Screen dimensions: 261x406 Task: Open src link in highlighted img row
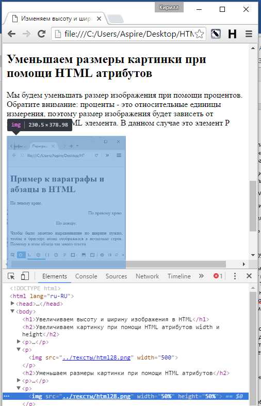pos(96,396)
